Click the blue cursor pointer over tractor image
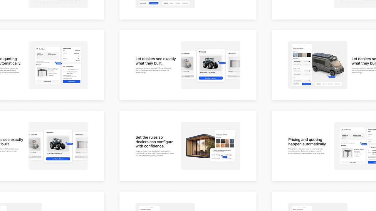The height and width of the screenshot is (211, 376). click(219, 62)
